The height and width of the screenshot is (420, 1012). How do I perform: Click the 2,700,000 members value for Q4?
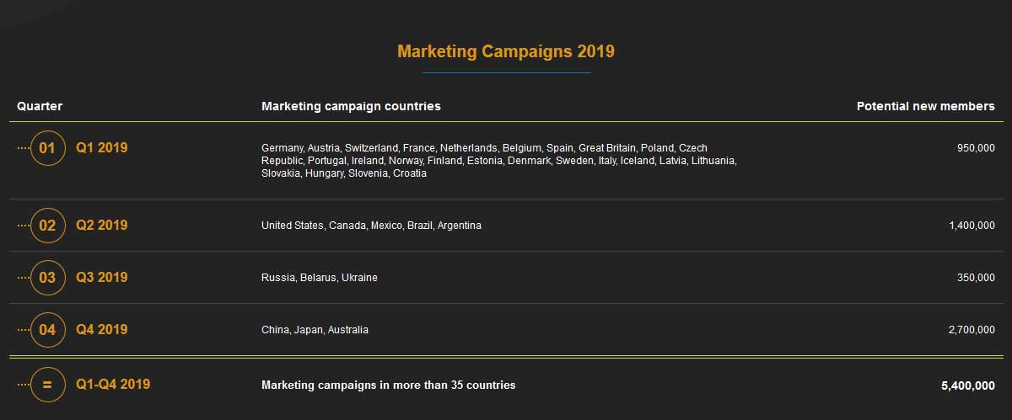pos(971,330)
